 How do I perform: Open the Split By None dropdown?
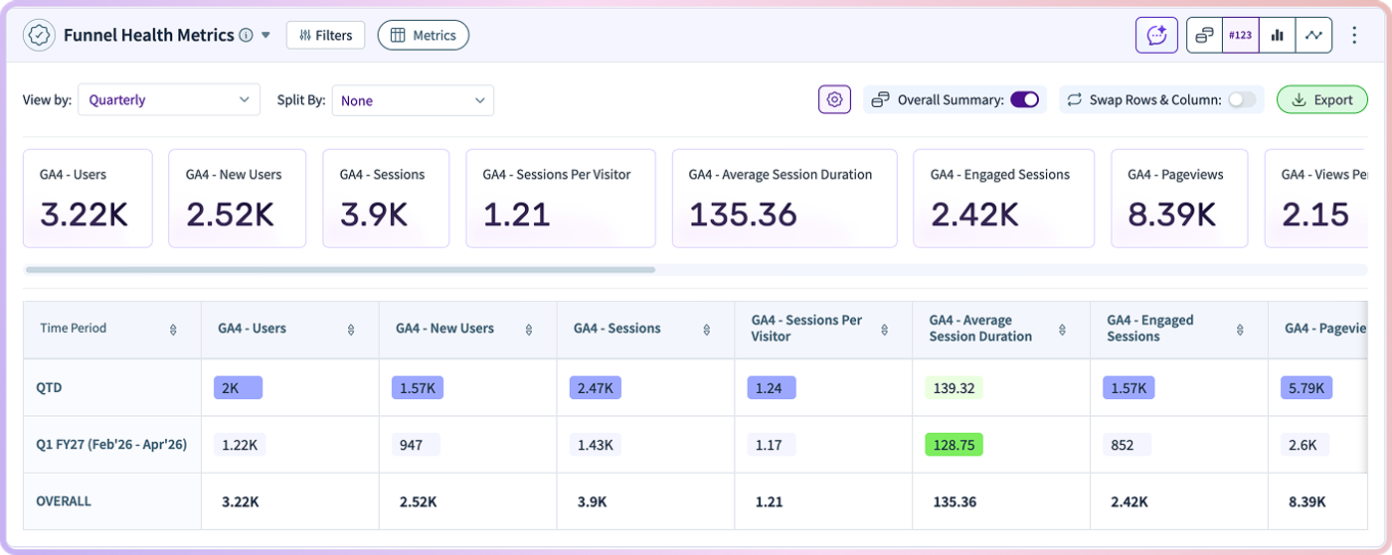(413, 100)
